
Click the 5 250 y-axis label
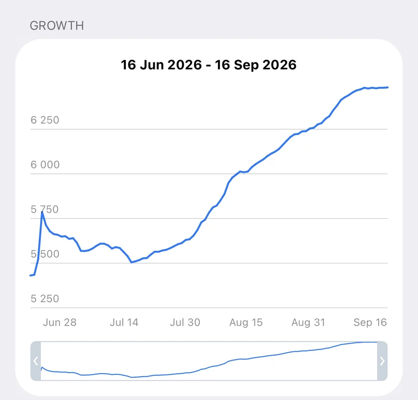point(45,299)
